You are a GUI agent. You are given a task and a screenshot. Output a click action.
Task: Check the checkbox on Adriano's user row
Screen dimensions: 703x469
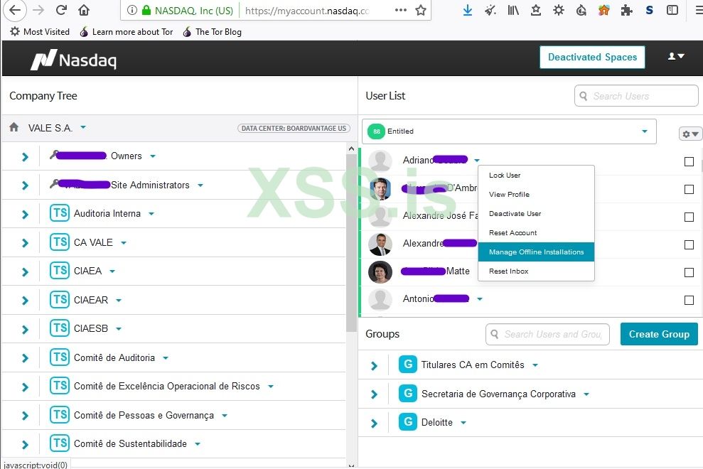(x=688, y=161)
